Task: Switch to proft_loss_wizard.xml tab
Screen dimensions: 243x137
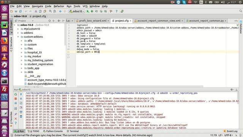Action: point(93,21)
